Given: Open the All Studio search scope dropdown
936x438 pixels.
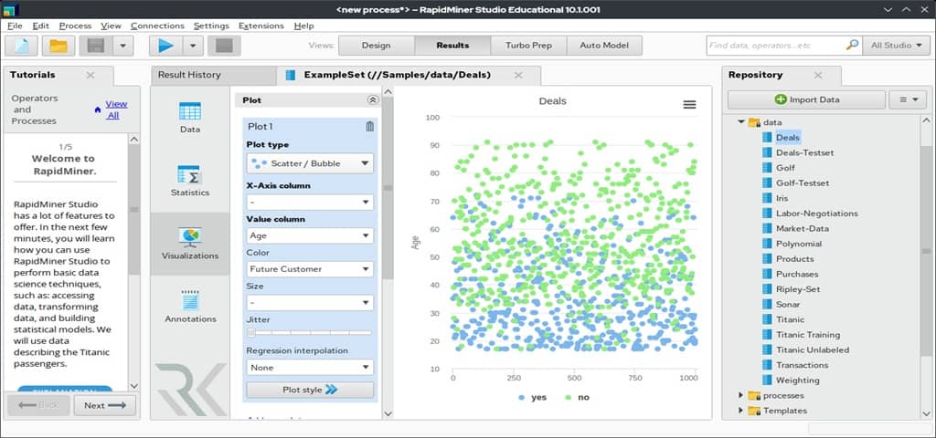Looking at the screenshot, I should [896, 46].
